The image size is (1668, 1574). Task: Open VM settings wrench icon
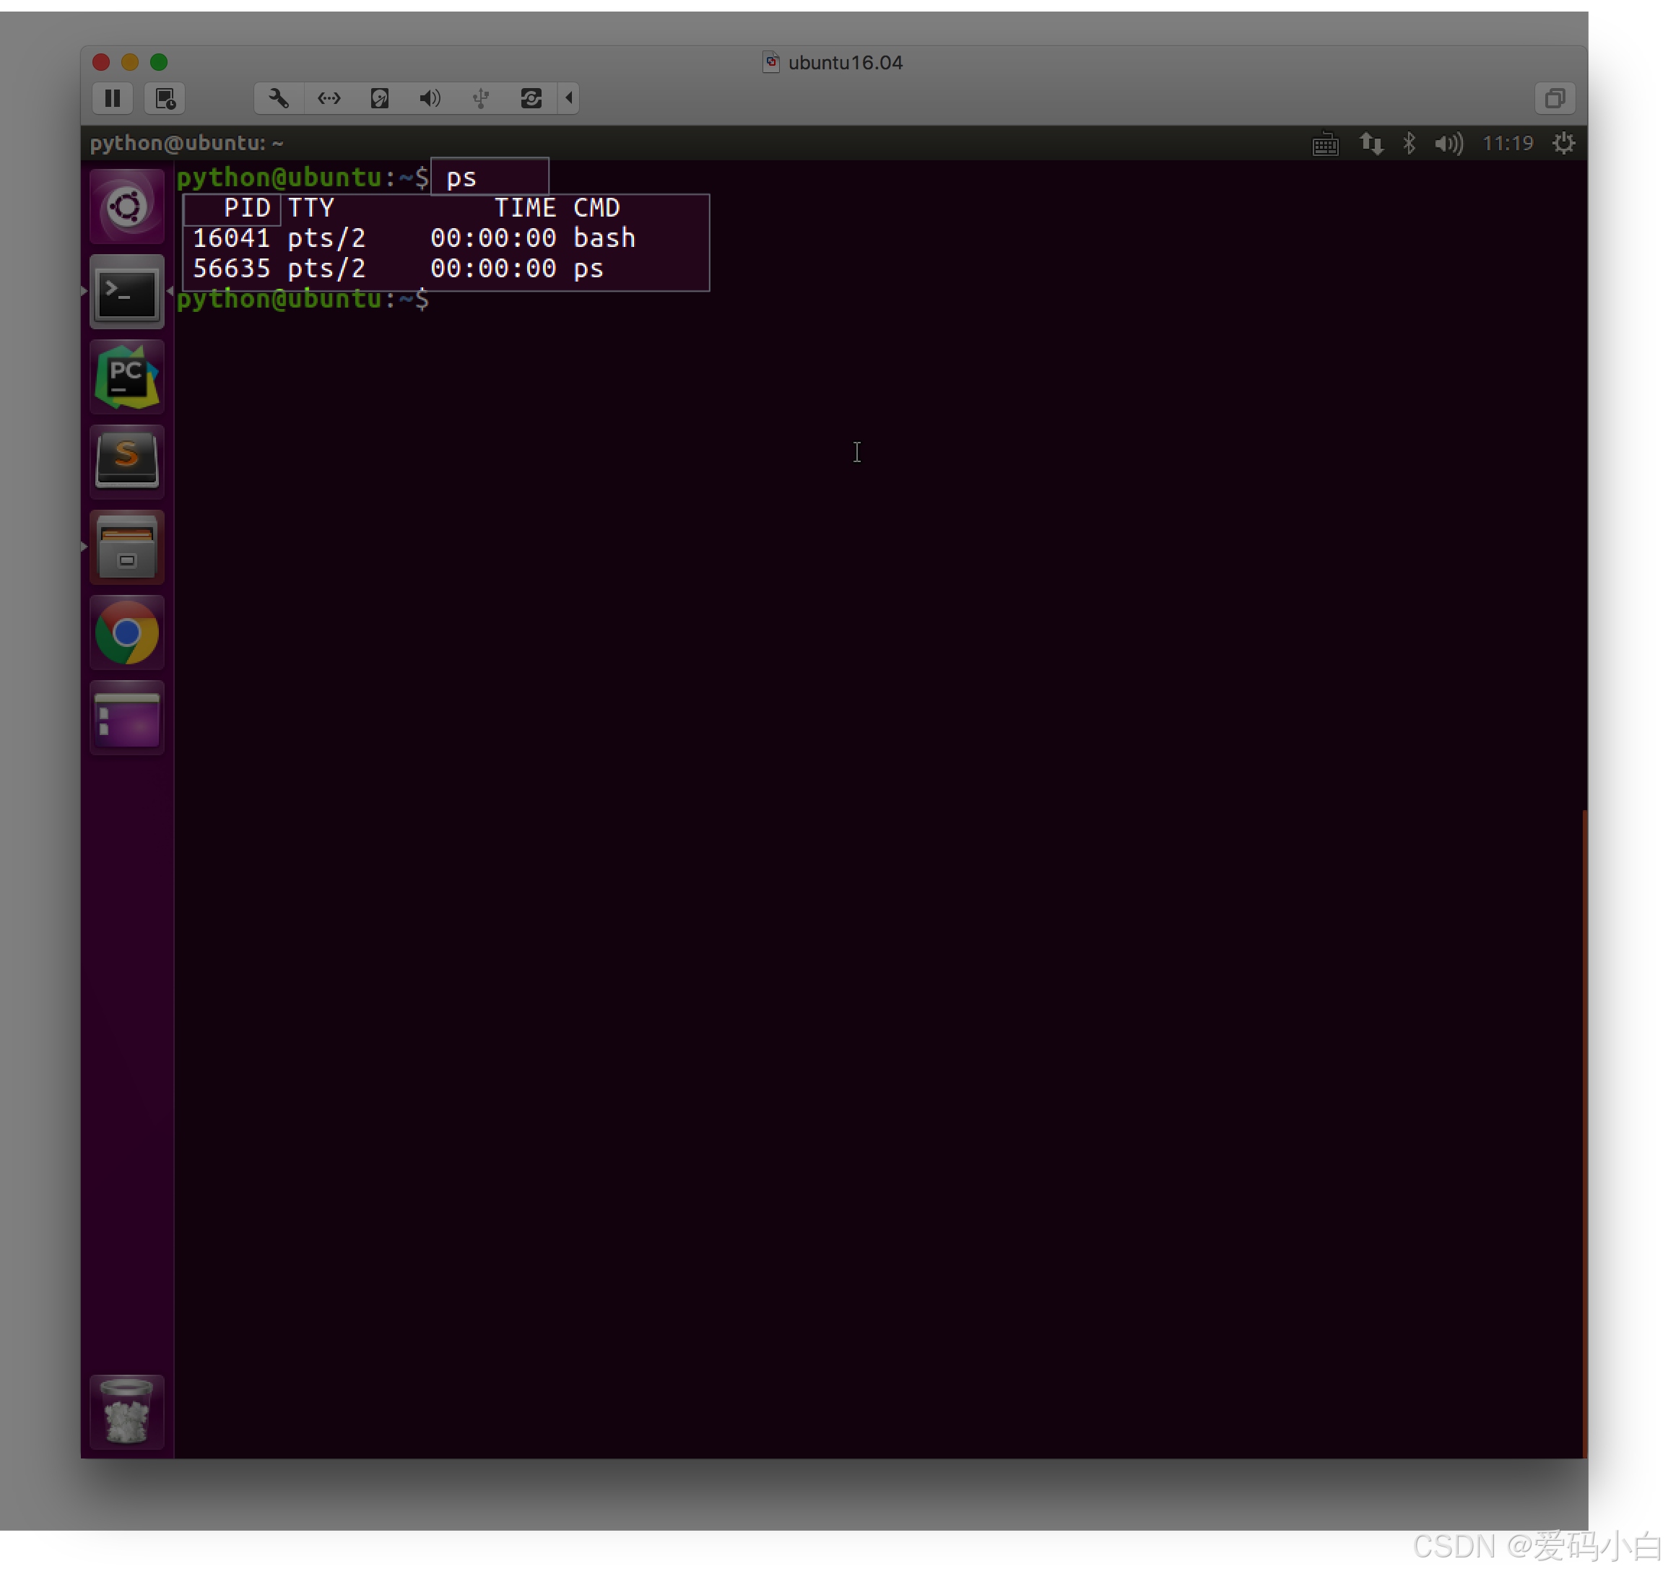pos(279,98)
